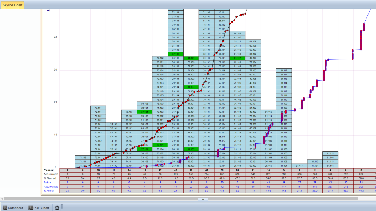
Task: Click % Actual value '26.9'
Action: (x=315, y=191)
